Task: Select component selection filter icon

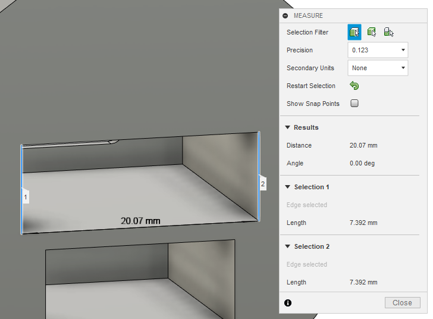Action: tap(388, 32)
